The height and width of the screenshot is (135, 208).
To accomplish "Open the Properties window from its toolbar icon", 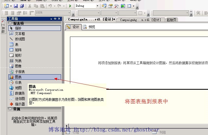I will (110, 6).
